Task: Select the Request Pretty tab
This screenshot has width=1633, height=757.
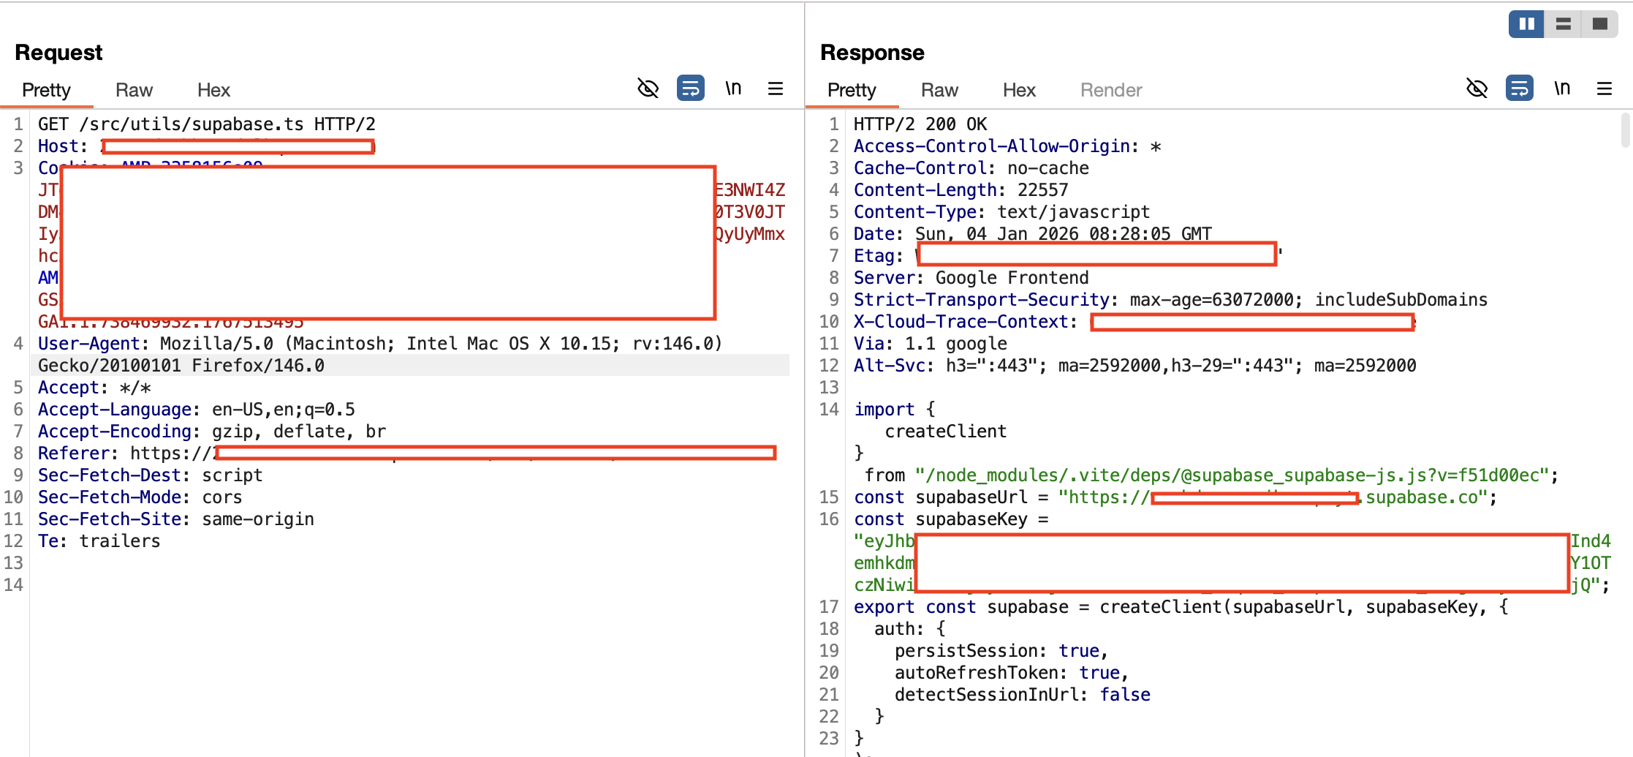Action: (x=46, y=90)
